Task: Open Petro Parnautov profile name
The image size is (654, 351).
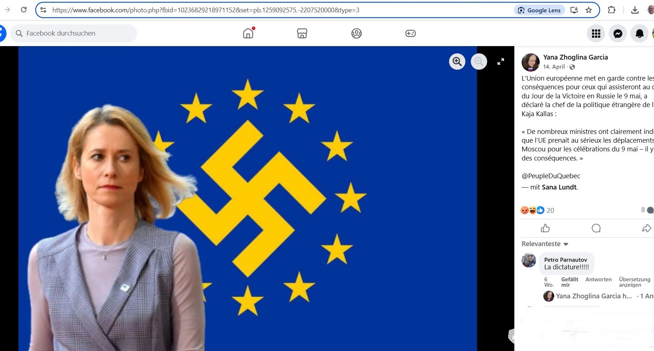Action: (x=565, y=260)
